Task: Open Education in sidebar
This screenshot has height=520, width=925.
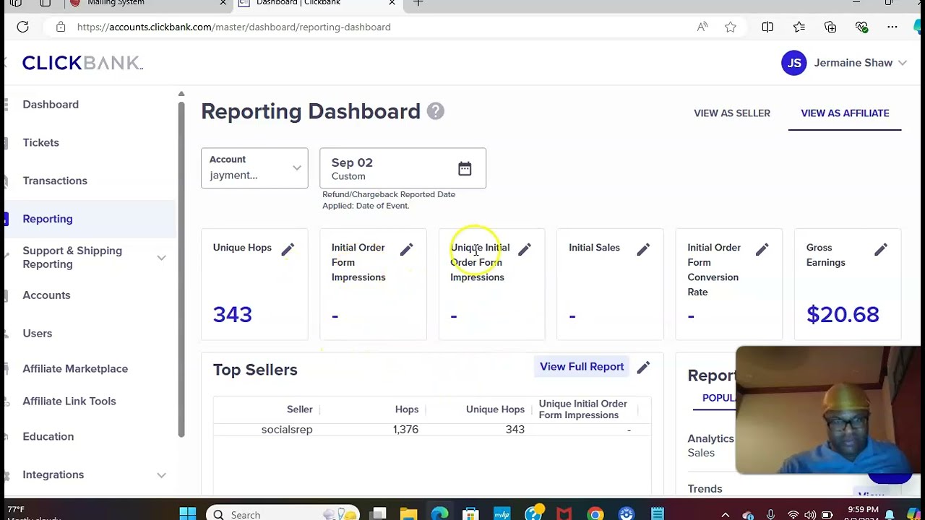Action: (48, 437)
